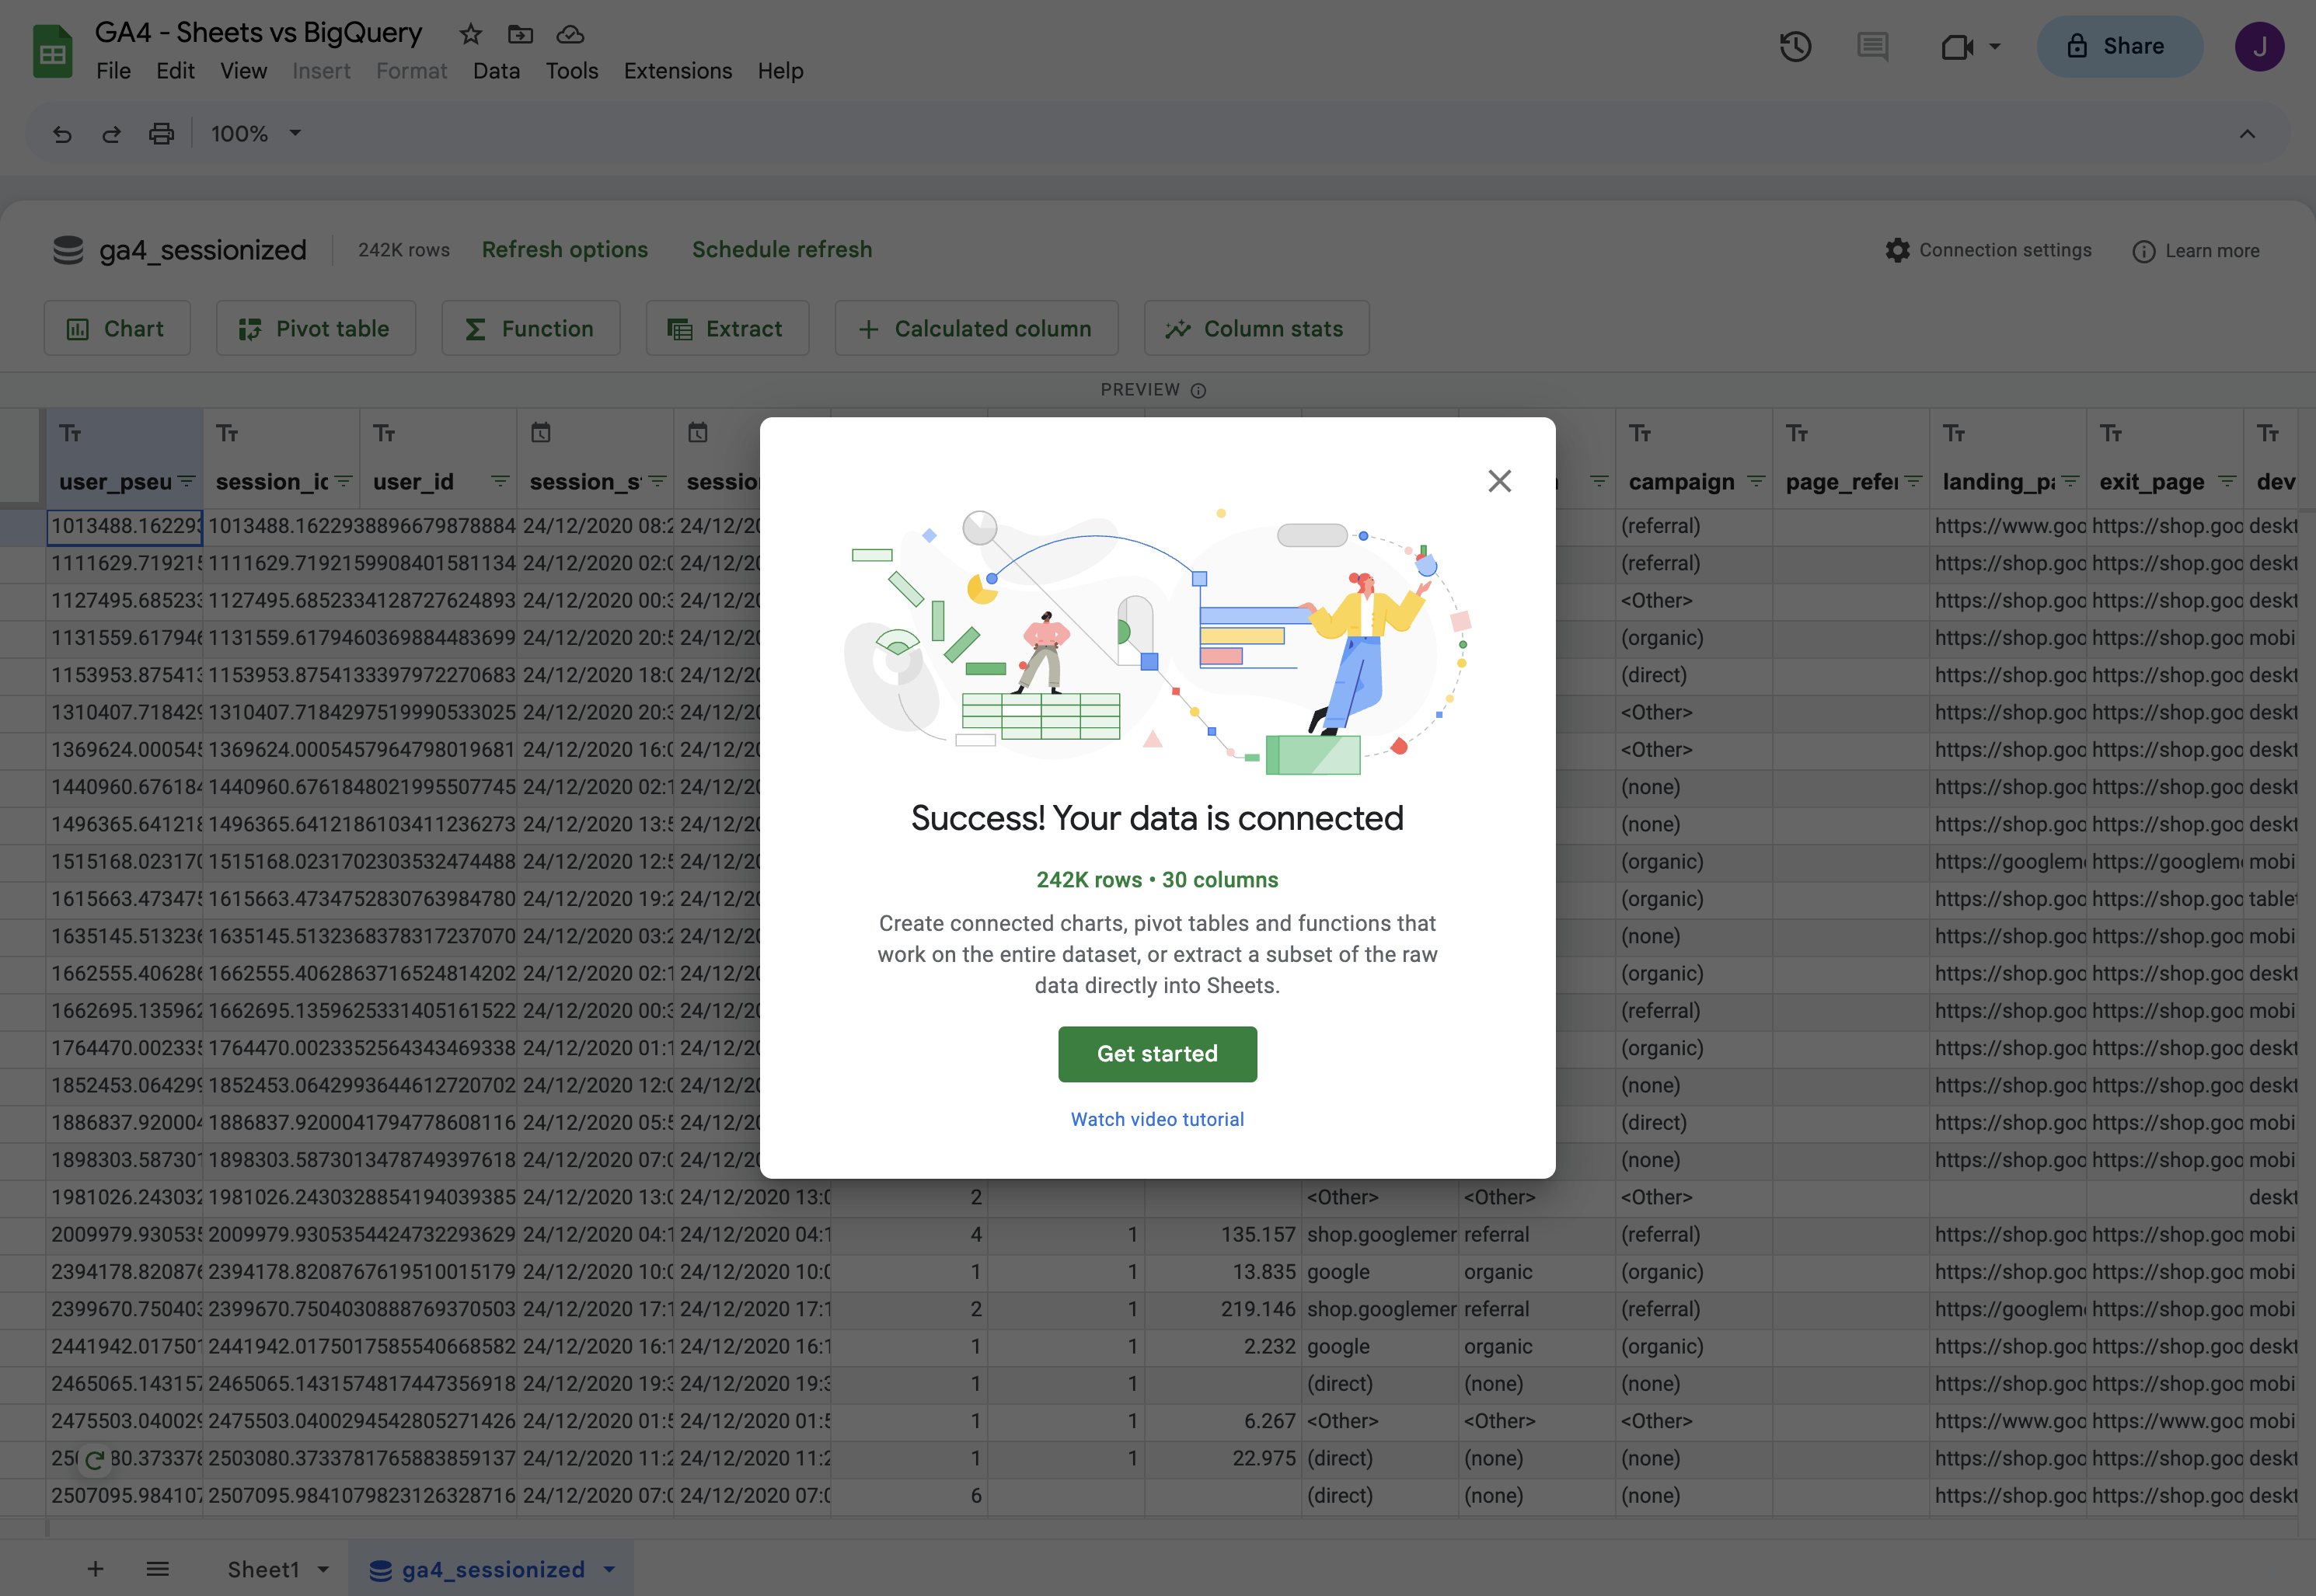Click the Watch video tutorial link
This screenshot has width=2316, height=1596.
pos(1158,1117)
